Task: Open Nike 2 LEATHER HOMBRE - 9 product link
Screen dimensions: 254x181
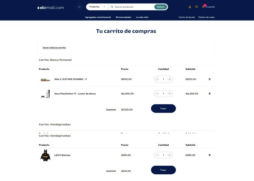Action: click(71, 79)
